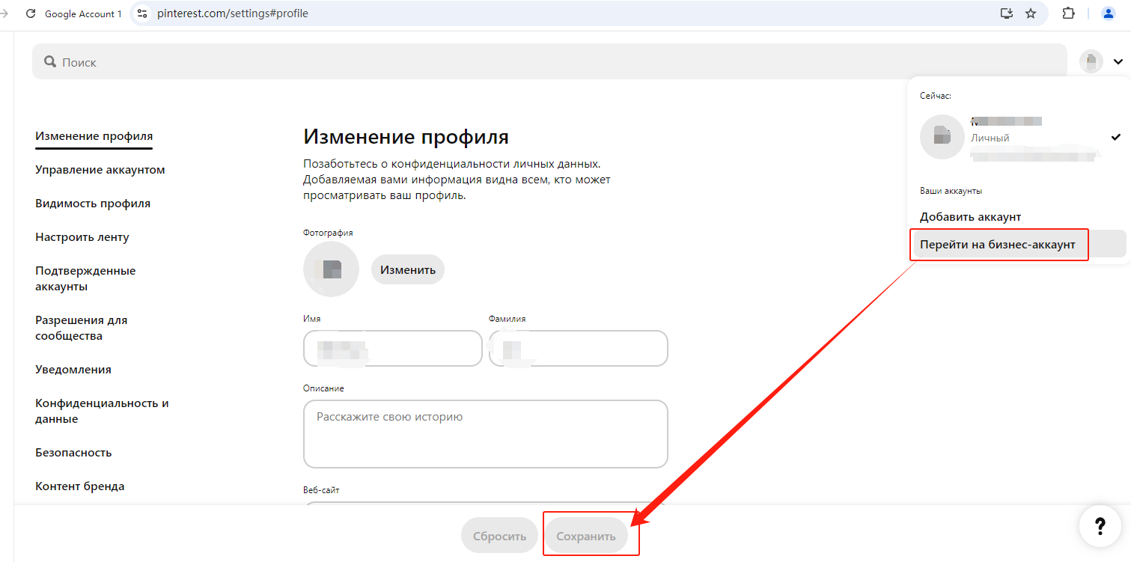
Task: Click the Поиск search field
Action: point(549,61)
